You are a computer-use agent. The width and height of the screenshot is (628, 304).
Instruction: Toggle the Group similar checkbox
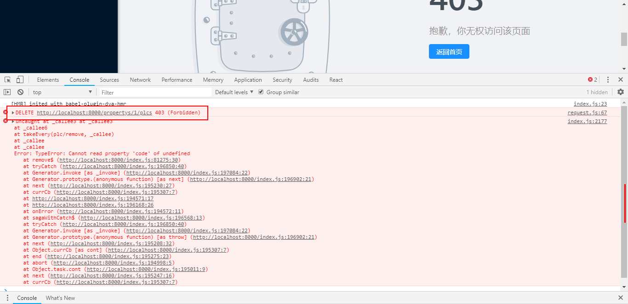(261, 92)
